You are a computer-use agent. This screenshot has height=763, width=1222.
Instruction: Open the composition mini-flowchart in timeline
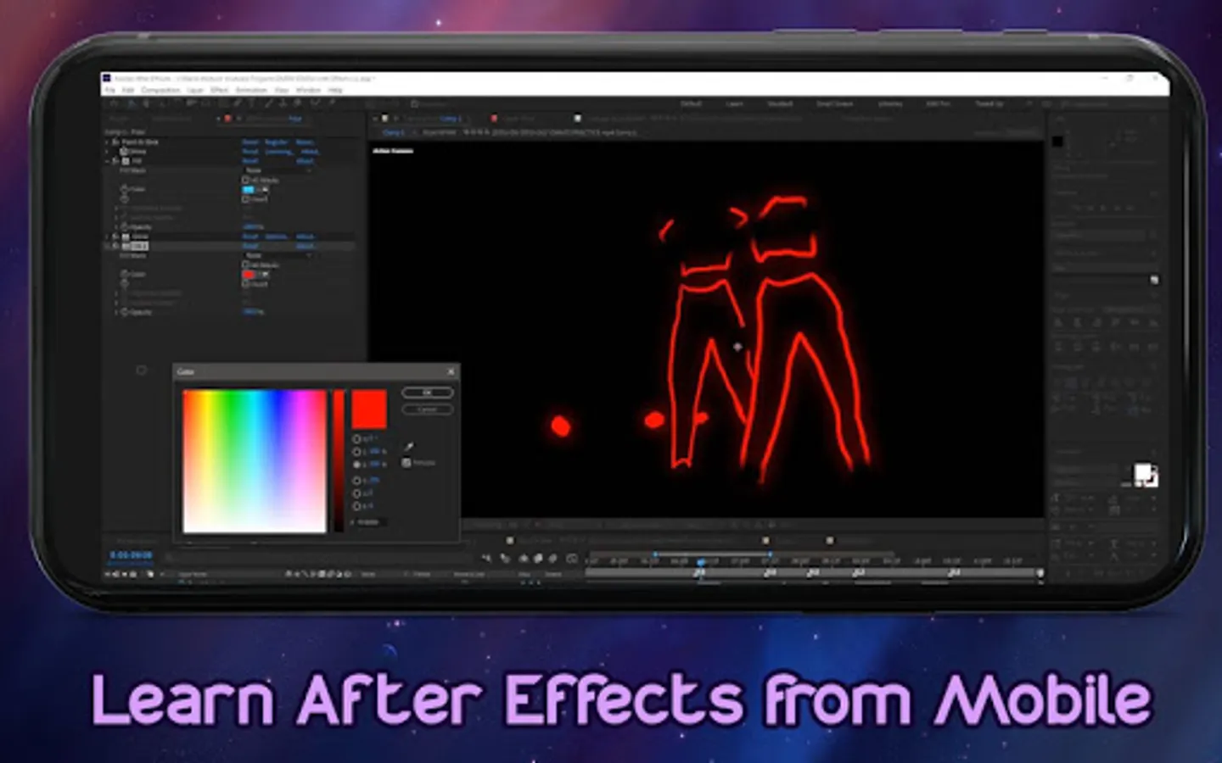pyautogui.click(x=486, y=558)
